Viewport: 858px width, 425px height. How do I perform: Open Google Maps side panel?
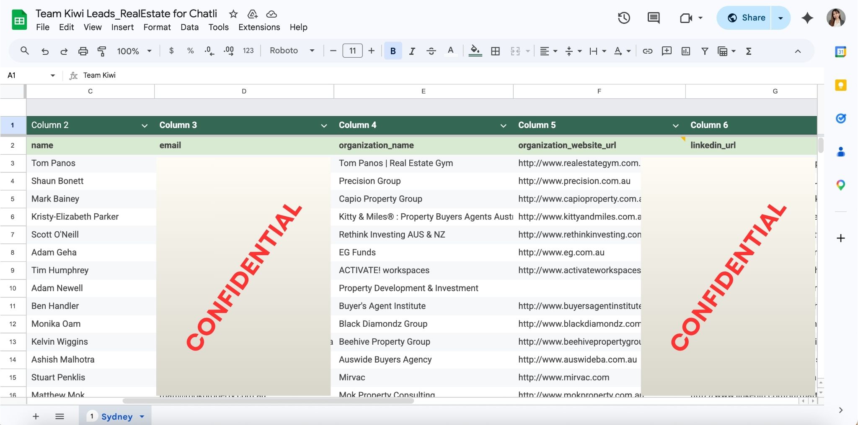coord(840,185)
